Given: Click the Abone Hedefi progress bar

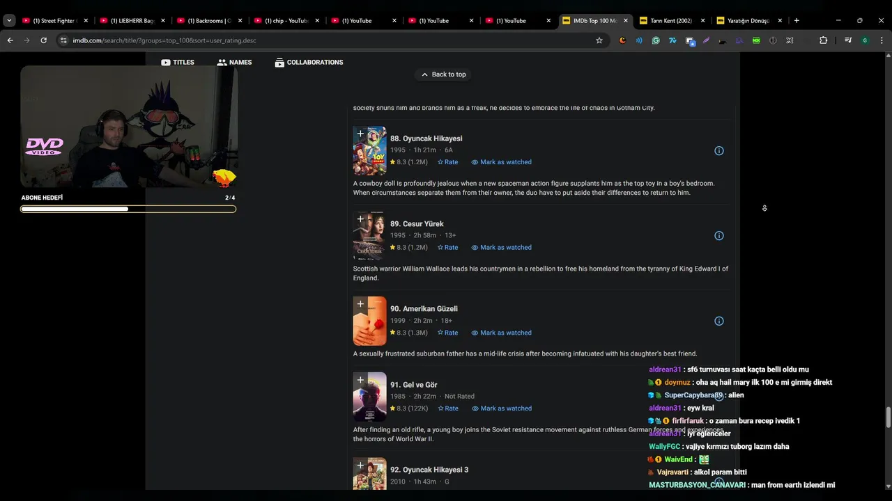Looking at the screenshot, I should (128, 209).
